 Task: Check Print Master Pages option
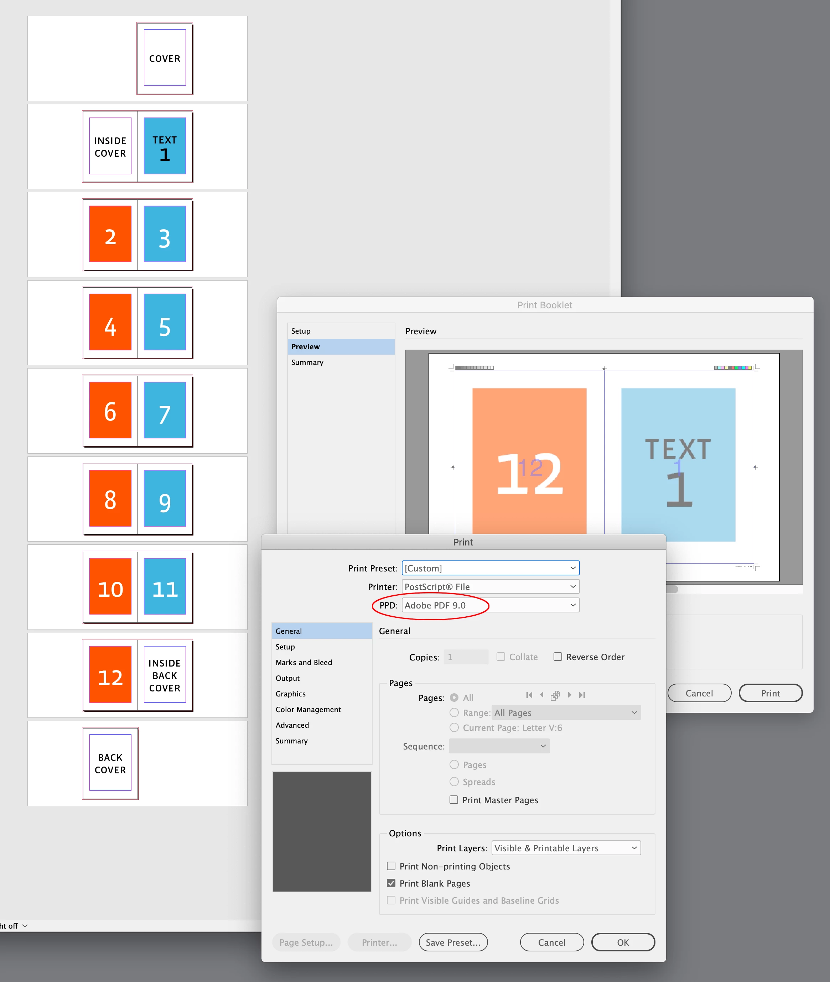[453, 799]
